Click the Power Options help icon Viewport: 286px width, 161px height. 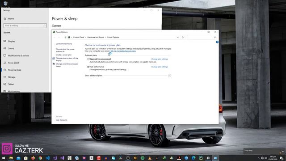point(217,42)
